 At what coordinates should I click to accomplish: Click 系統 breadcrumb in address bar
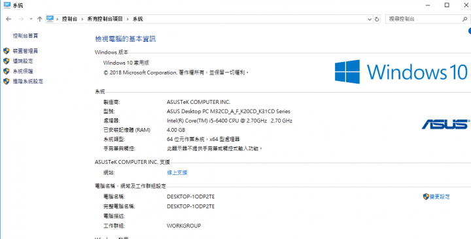tap(138, 19)
